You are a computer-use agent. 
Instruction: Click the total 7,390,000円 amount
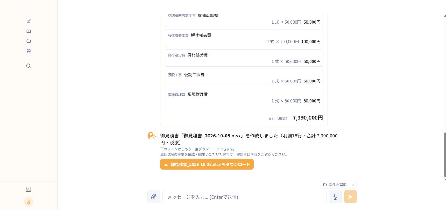(308, 118)
